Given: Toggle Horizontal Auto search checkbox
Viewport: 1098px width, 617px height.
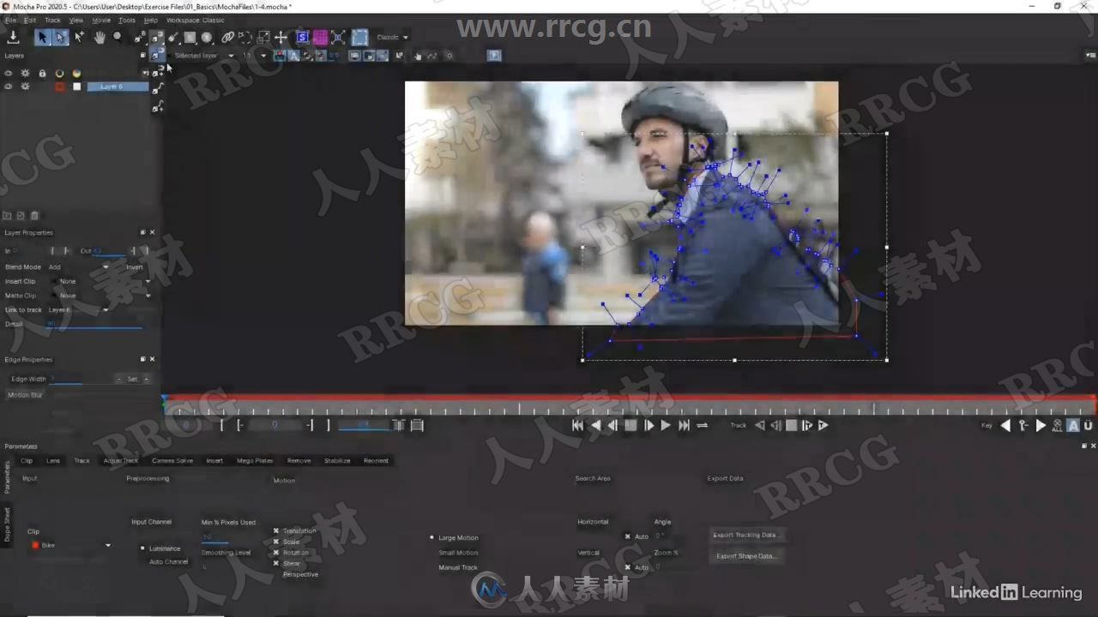Looking at the screenshot, I should coord(628,536).
